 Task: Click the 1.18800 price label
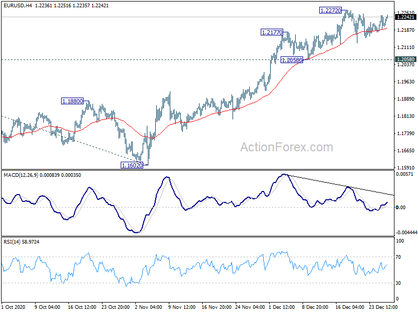point(72,101)
